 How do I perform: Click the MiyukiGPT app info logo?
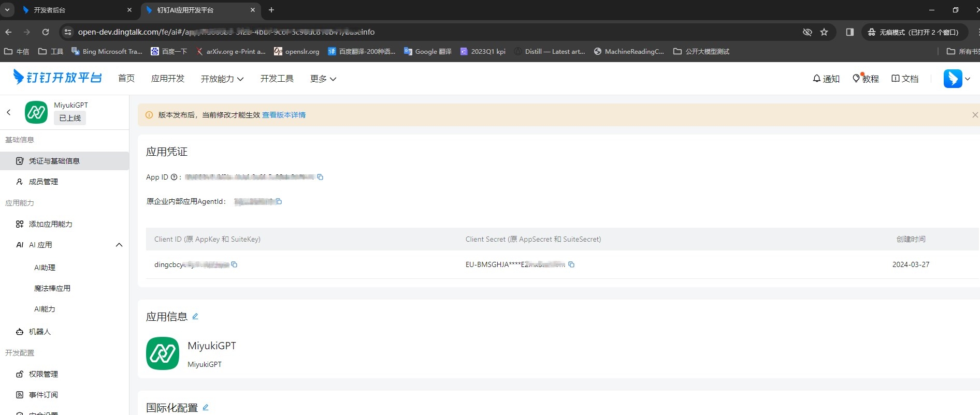click(163, 353)
